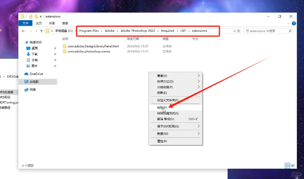Select com.adobe.DesignLibraryPanel.html folder
The width and height of the screenshot is (304, 179).
93,46
